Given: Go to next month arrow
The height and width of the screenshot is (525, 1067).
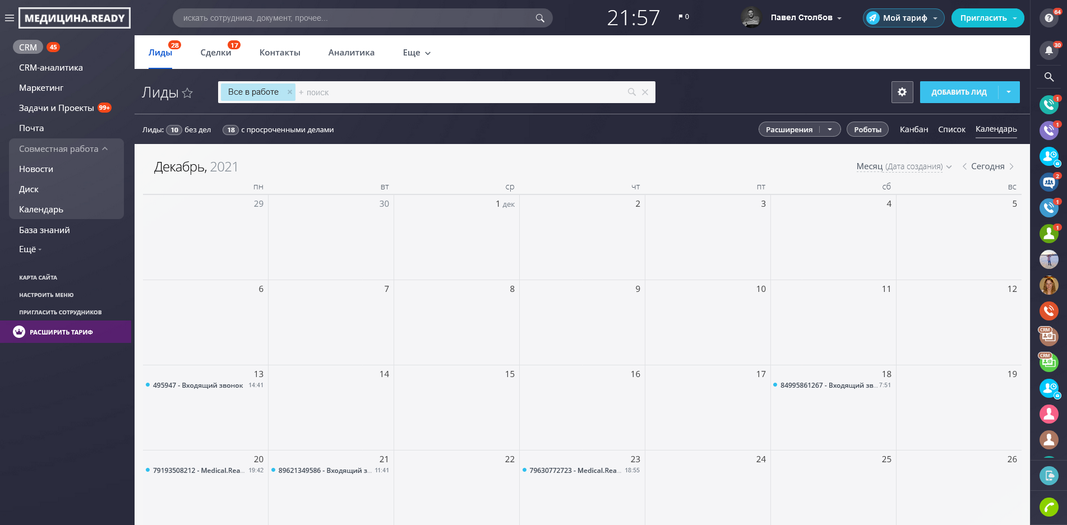Looking at the screenshot, I should pyautogui.click(x=1011, y=166).
